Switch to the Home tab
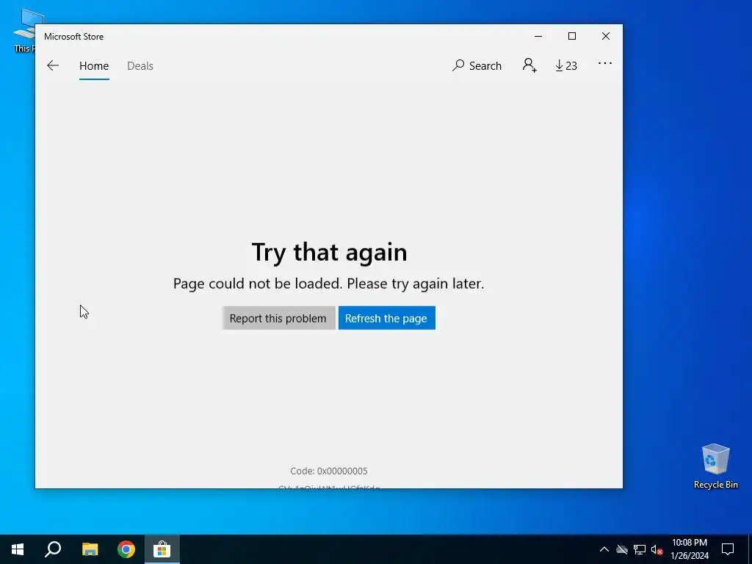Image resolution: width=752 pixels, height=564 pixels. click(x=94, y=66)
